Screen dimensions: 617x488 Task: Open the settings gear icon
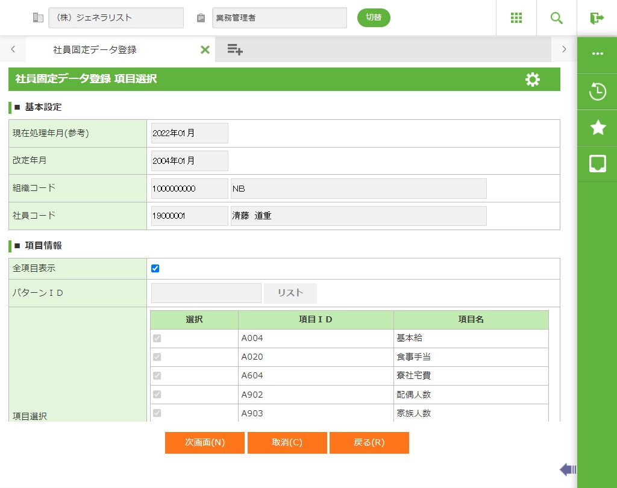pos(533,80)
